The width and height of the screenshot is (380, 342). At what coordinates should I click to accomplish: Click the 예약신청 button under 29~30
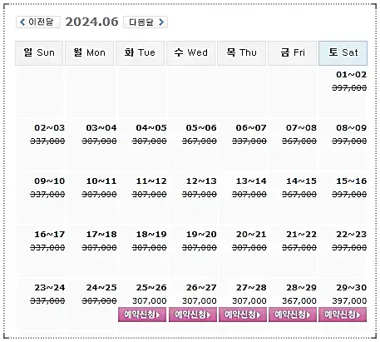tap(343, 315)
